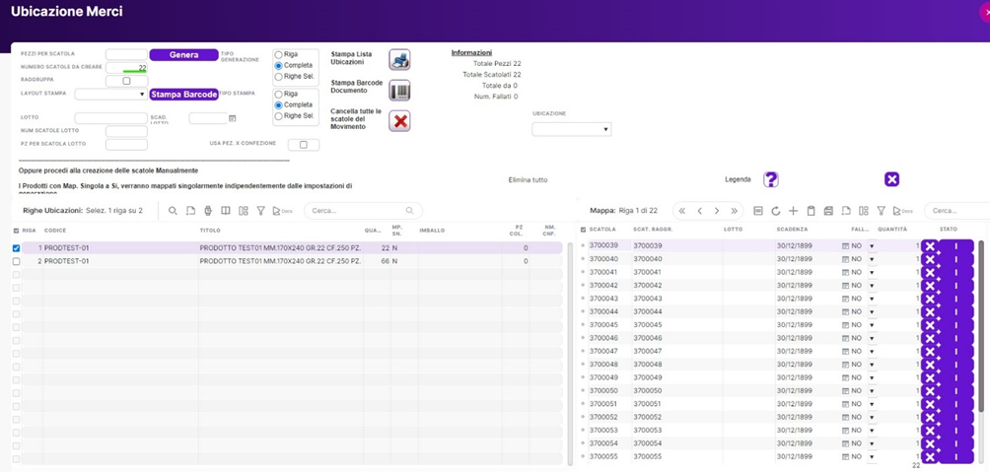Viewport: 990px width, 472px height.
Task: Open Fallato dropdown for scatola 3700041
Action: (x=872, y=273)
